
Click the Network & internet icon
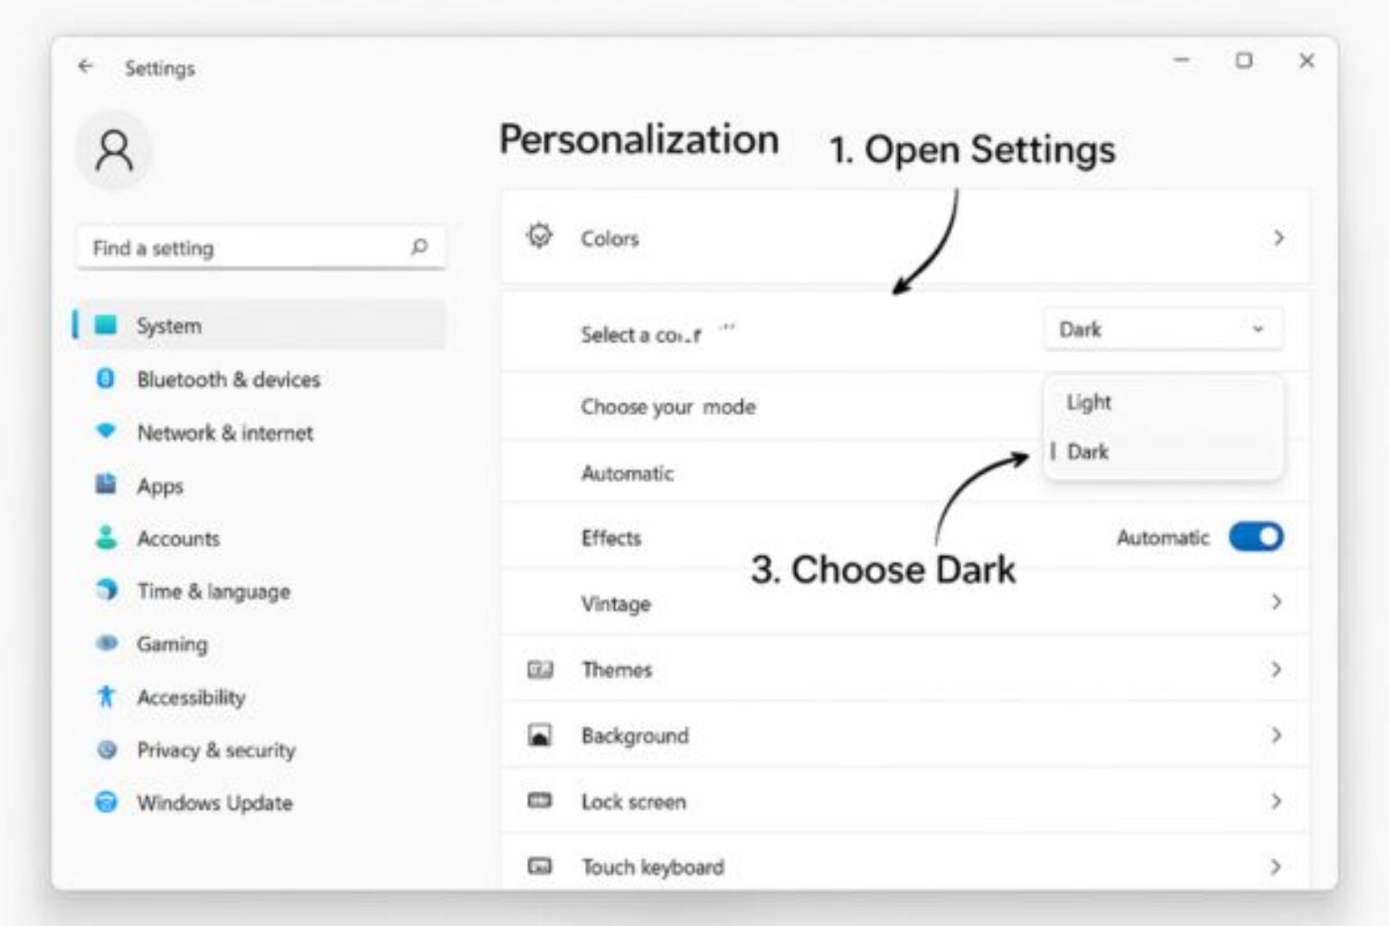pyautogui.click(x=106, y=432)
